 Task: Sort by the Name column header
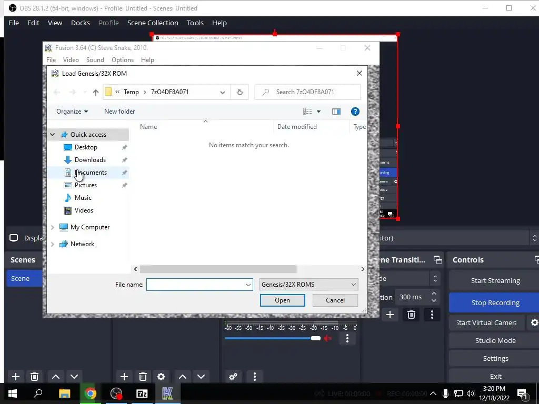[x=148, y=127]
